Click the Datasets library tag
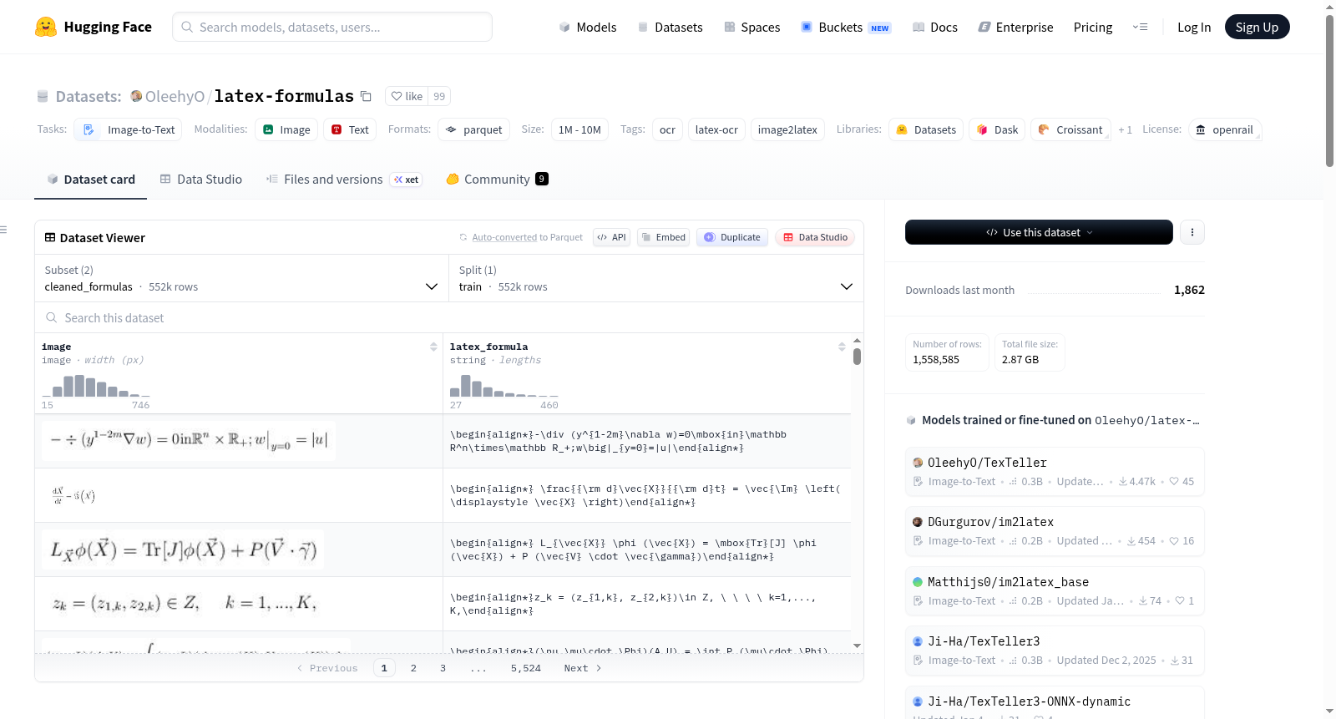 (x=926, y=129)
